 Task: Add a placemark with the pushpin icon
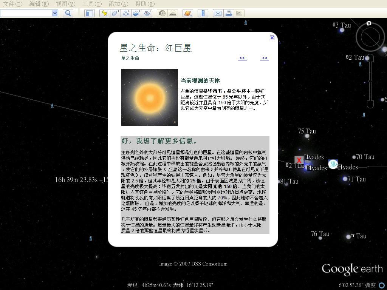[x=105, y=13]
